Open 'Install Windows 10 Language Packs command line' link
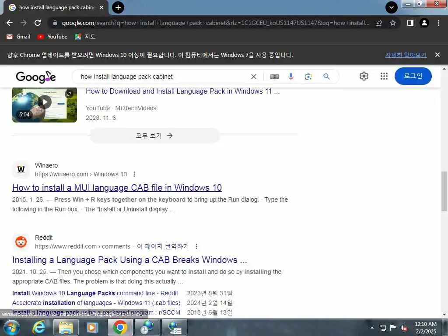Viewport: 448px width, 336px height. (x=95, y=293)
